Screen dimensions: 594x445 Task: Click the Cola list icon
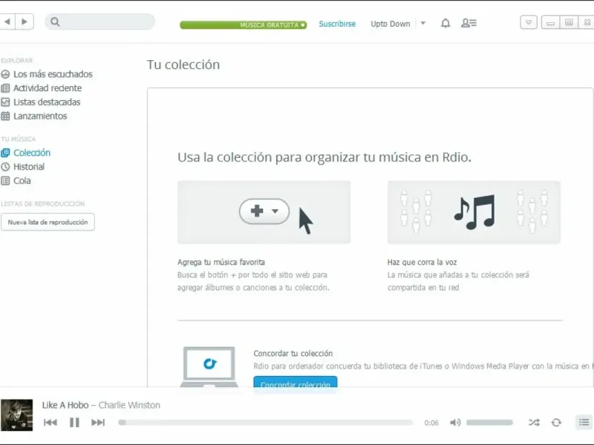point(5,181)
